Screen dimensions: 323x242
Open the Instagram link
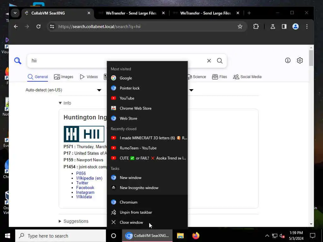pyautogui.click(x=85, y=192)
